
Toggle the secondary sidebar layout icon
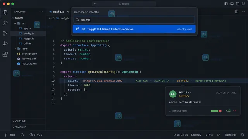pos(238,4)
